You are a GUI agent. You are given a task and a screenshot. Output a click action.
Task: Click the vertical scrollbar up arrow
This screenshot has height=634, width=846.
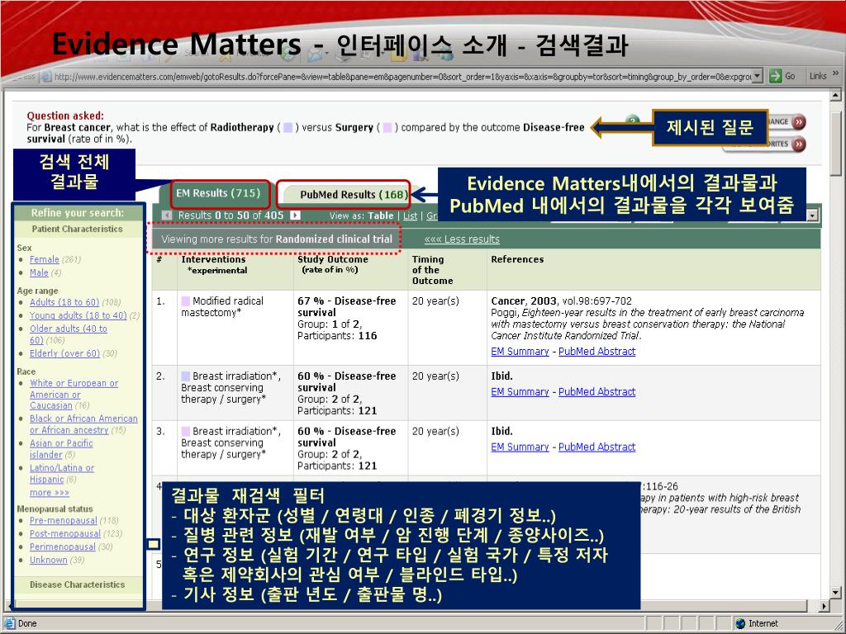coord(836,96)
